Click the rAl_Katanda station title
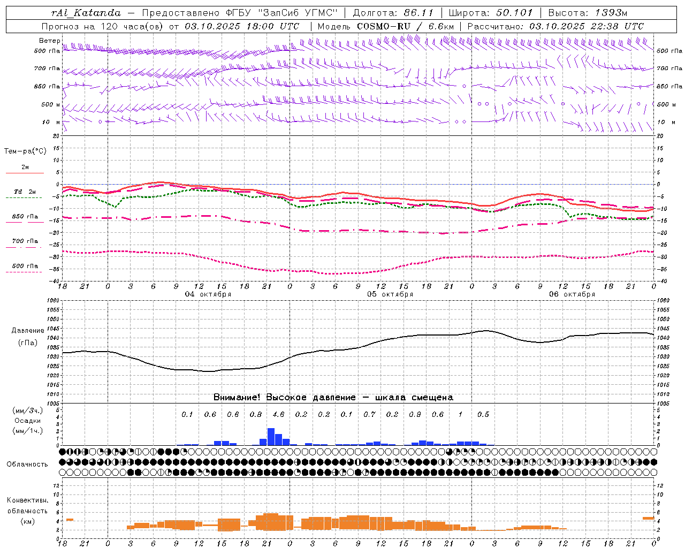 point(86,12)
